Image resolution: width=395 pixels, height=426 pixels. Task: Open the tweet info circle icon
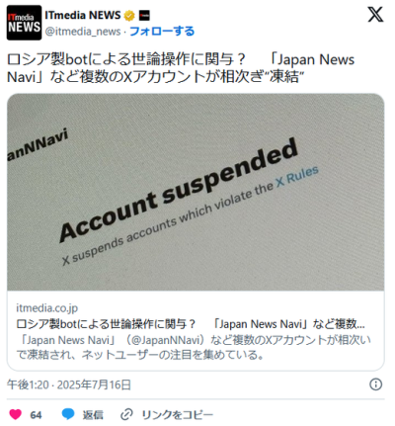pyautogui.click(x=376, y=384)
